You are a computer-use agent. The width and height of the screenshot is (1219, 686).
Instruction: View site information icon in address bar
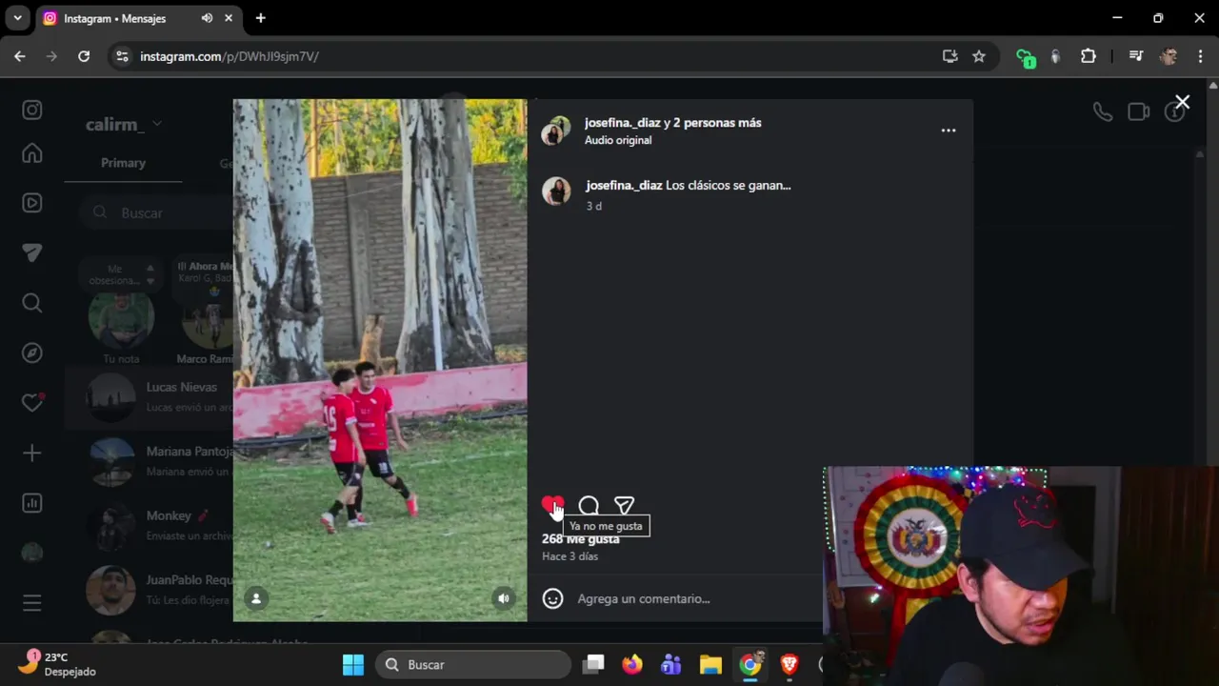click(122, 56)
